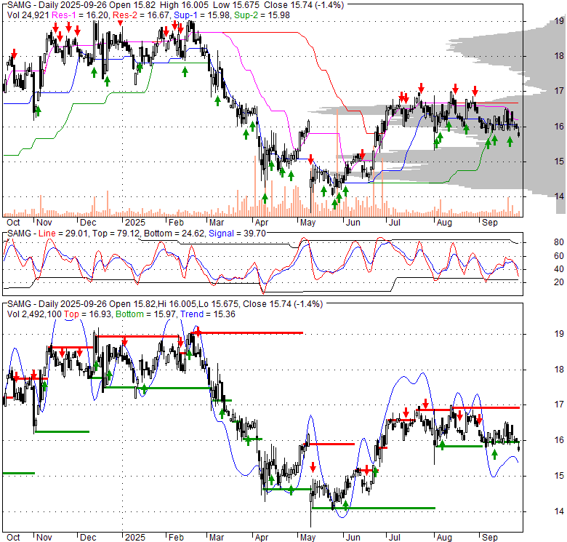567x542 pixels.
Task: Click the Aug label on bottom chart time axis
Action: click(x=444, y=538)
